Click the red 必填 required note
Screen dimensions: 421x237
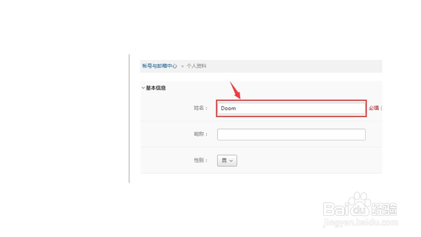(x=374, y=108)
